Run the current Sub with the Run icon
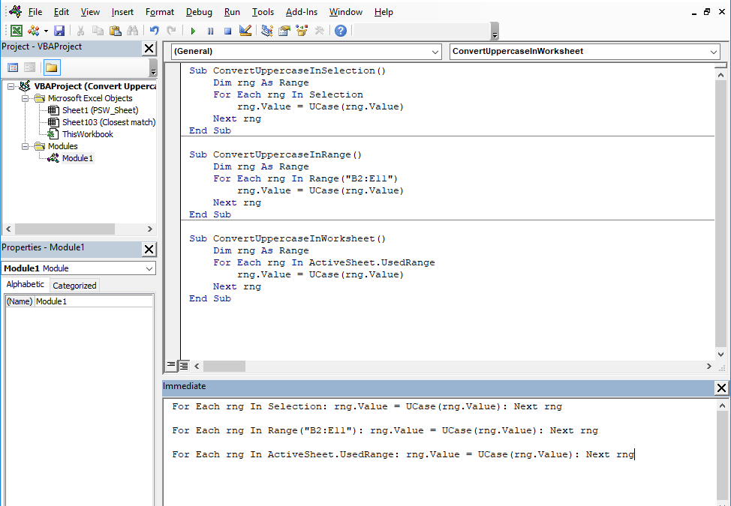The image size is (731, 506). pyautogui.click(x=192, y=30)
